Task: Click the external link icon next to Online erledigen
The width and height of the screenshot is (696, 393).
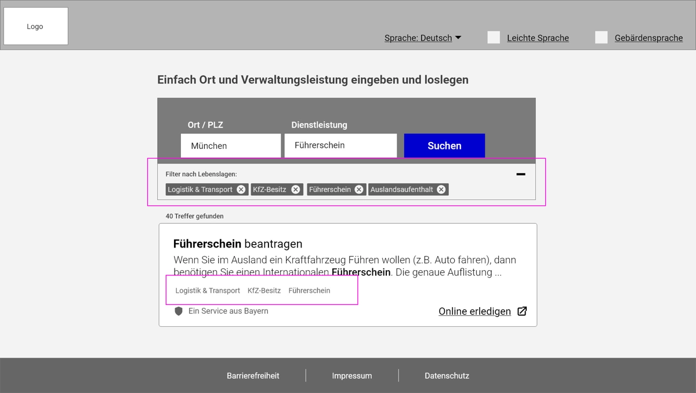Action: 522,311
